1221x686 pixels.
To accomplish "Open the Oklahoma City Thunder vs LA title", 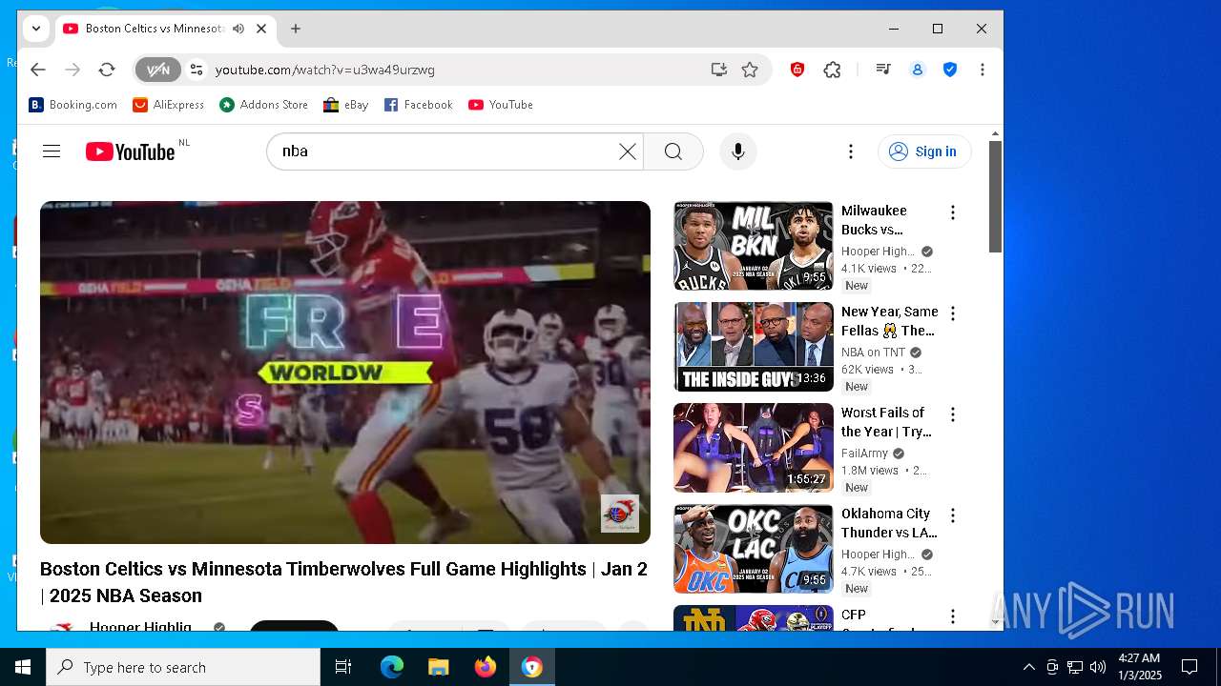I will point(889,523).
